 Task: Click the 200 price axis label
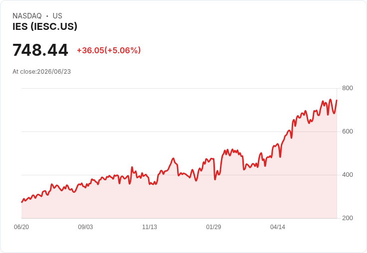click(348, 218)
